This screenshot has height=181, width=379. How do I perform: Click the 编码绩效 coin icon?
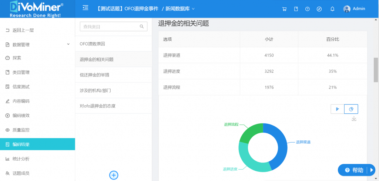tap(7, 115)
